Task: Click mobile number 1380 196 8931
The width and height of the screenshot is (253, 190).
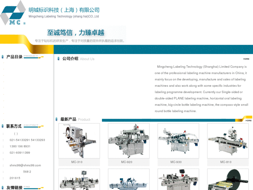Action: point(20,146)
